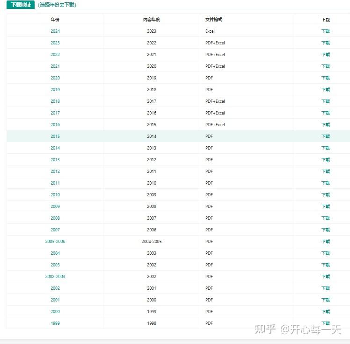Select the 2015 year link in highlighted row
Screen dimensions: 350x344
[x=55, y=136]
